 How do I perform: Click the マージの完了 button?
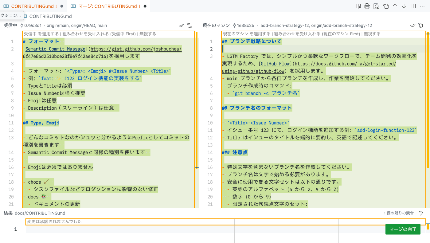tap(403, 229)
